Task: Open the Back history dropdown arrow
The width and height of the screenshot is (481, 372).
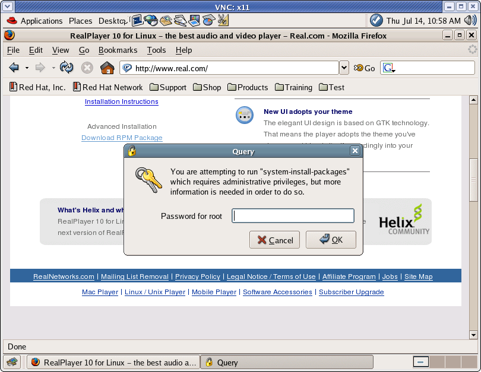Action: pos(27,68)
